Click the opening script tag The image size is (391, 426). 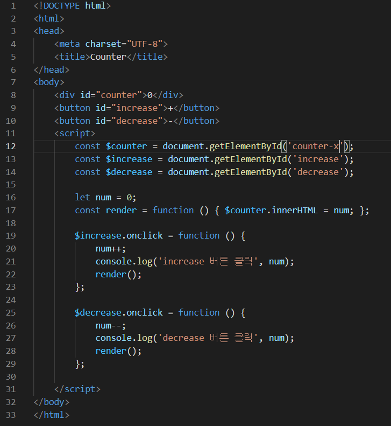75,134
